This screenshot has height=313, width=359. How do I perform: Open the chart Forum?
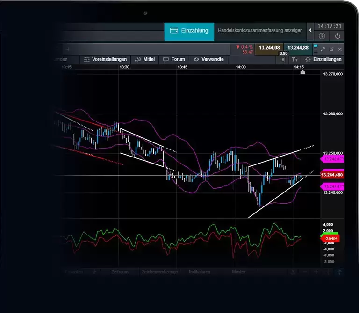click(x=174, y=59)
